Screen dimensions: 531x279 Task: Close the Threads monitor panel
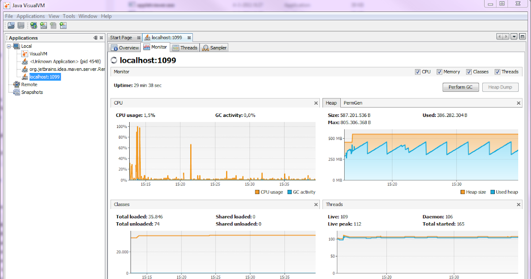pyautogui.click(x=518, y=204)
